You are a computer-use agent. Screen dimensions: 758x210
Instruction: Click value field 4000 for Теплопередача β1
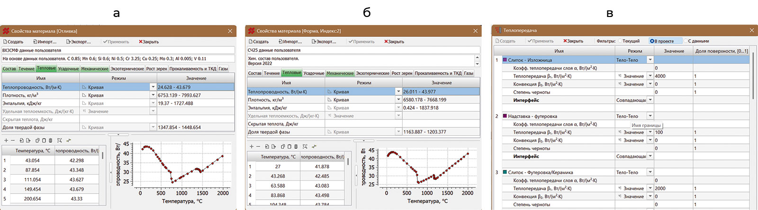673,76
